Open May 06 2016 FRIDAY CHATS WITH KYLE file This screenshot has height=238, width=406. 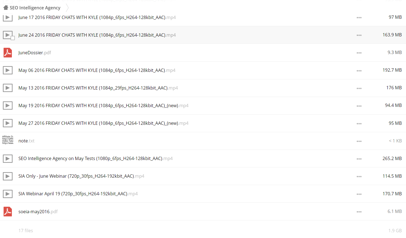[97, 70]
